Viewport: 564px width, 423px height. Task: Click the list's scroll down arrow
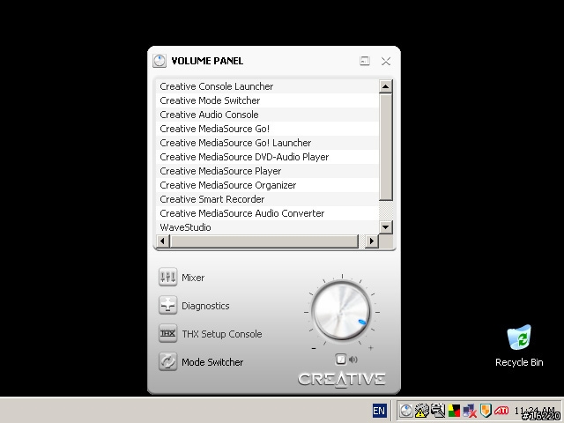coord(386,227)
